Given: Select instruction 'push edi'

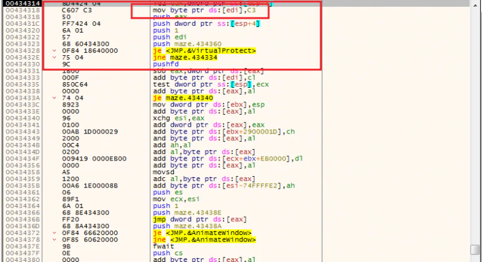Looking at the screenshot, I should click(169, 37).
